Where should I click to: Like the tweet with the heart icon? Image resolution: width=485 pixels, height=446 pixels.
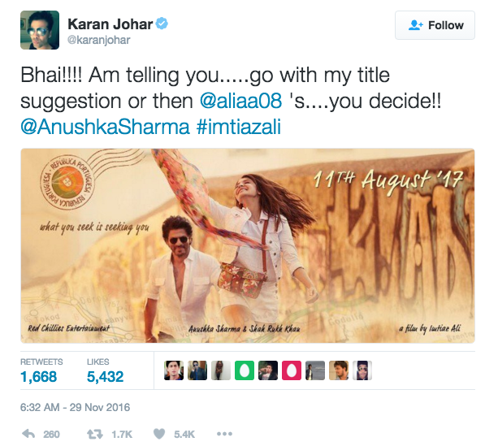(x=159, y=434)
